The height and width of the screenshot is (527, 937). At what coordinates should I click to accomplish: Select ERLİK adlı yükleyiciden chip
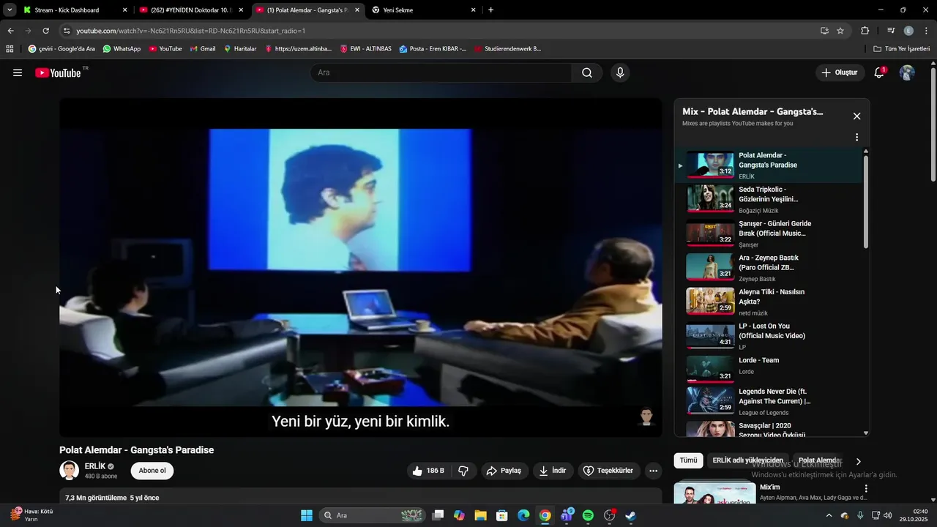(747, 460)
